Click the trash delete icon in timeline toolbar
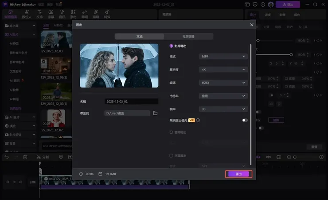Screen dimensions: 328x200 pos(25,157)
